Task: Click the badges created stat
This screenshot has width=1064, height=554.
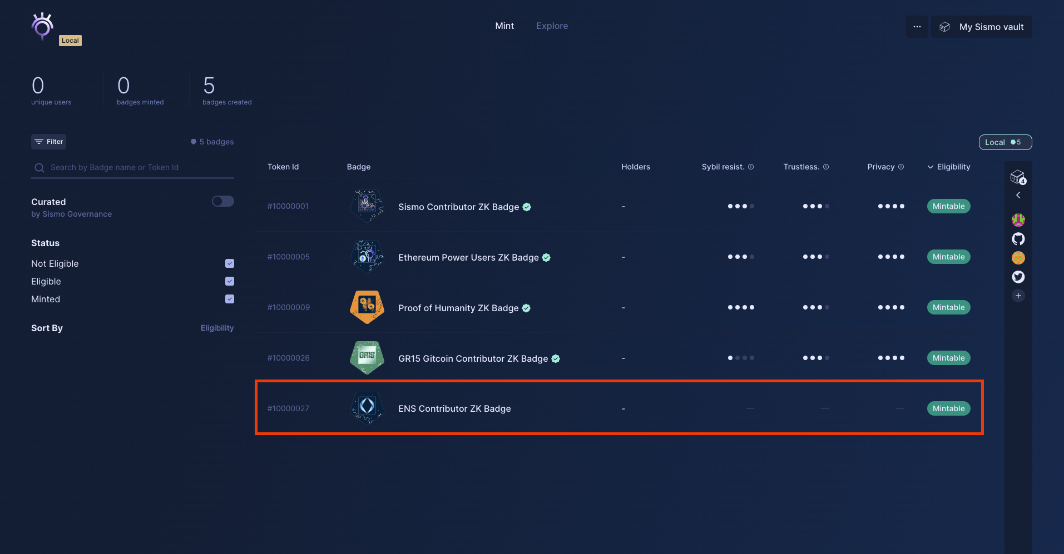Action: pos(227,90)
